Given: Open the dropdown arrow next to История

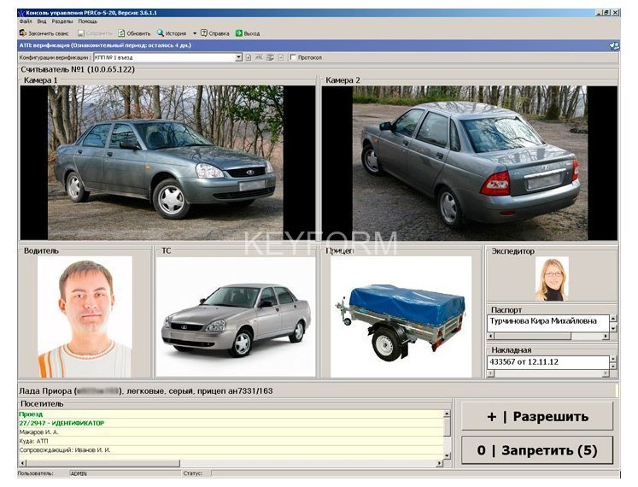Looking at the screenshot, I should [194, 33].
